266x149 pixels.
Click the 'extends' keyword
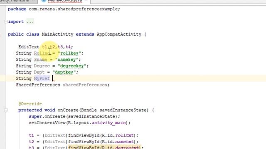click(x=85, y=34)
